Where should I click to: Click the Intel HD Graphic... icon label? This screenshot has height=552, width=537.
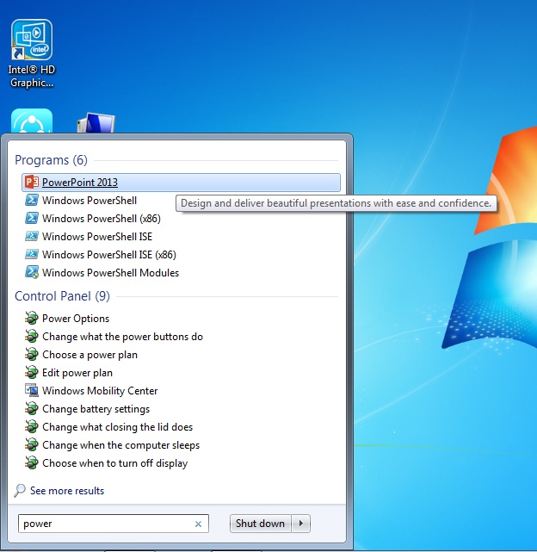point(32,77)
